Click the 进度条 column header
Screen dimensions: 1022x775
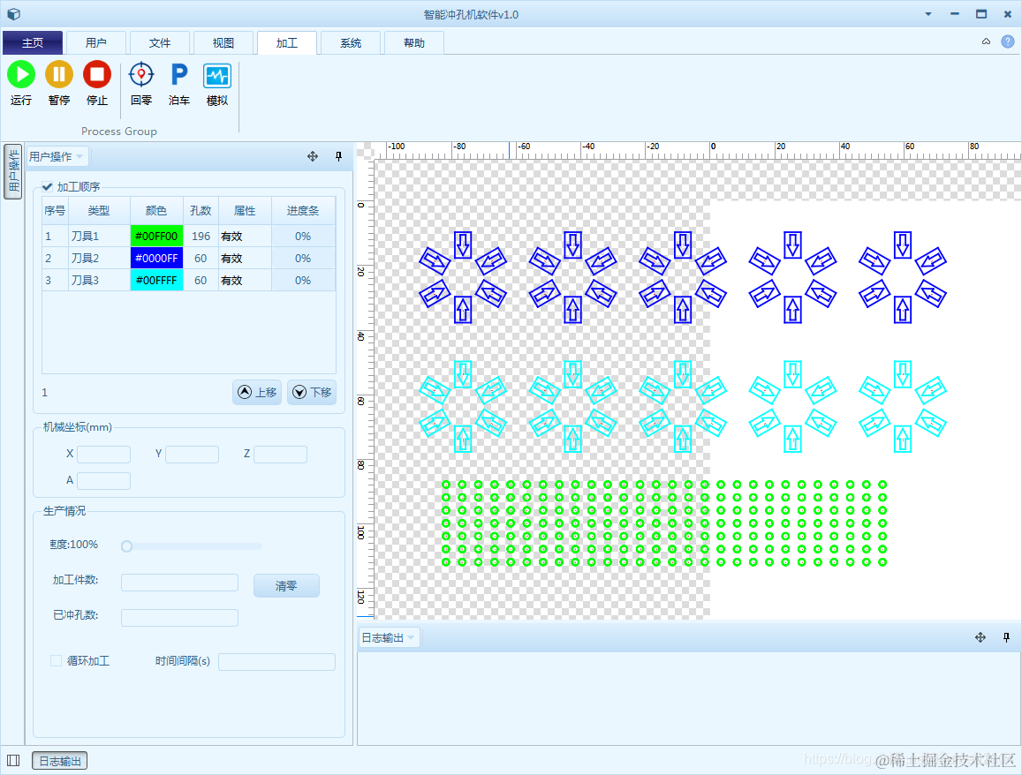tap(303, 210)
